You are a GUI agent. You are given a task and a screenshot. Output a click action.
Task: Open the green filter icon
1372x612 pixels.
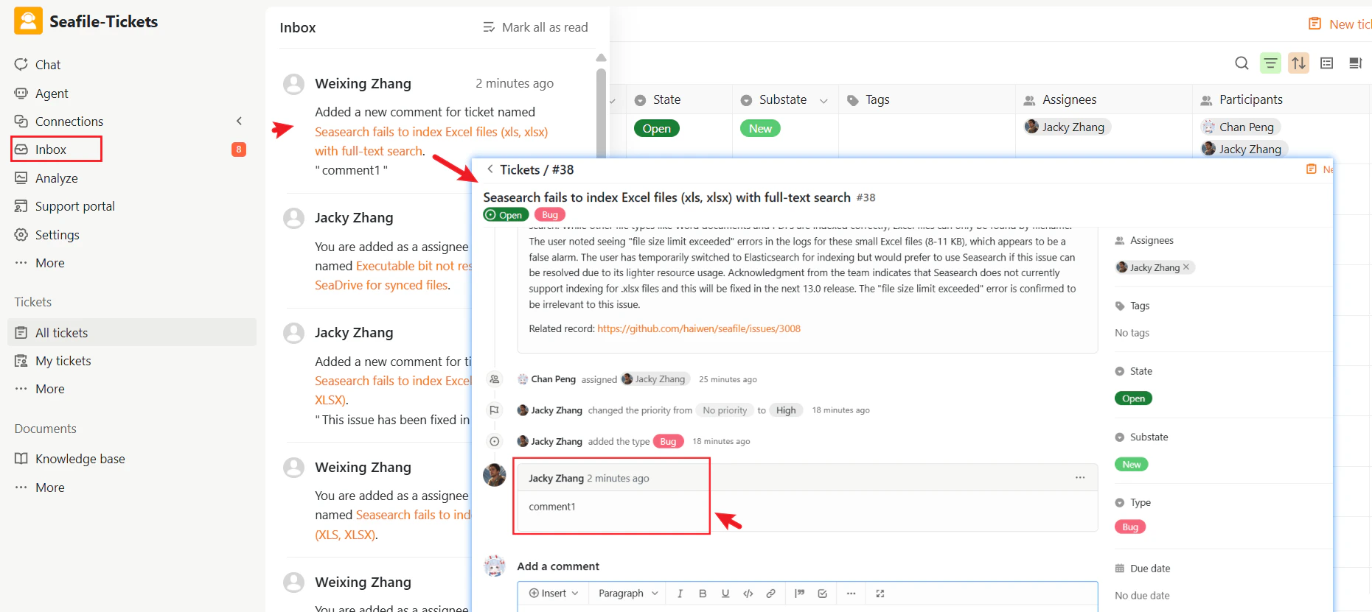click(x=1270, y=63)
